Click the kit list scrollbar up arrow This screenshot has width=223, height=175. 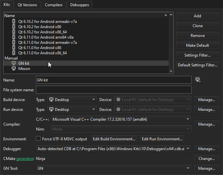(171, 14)
